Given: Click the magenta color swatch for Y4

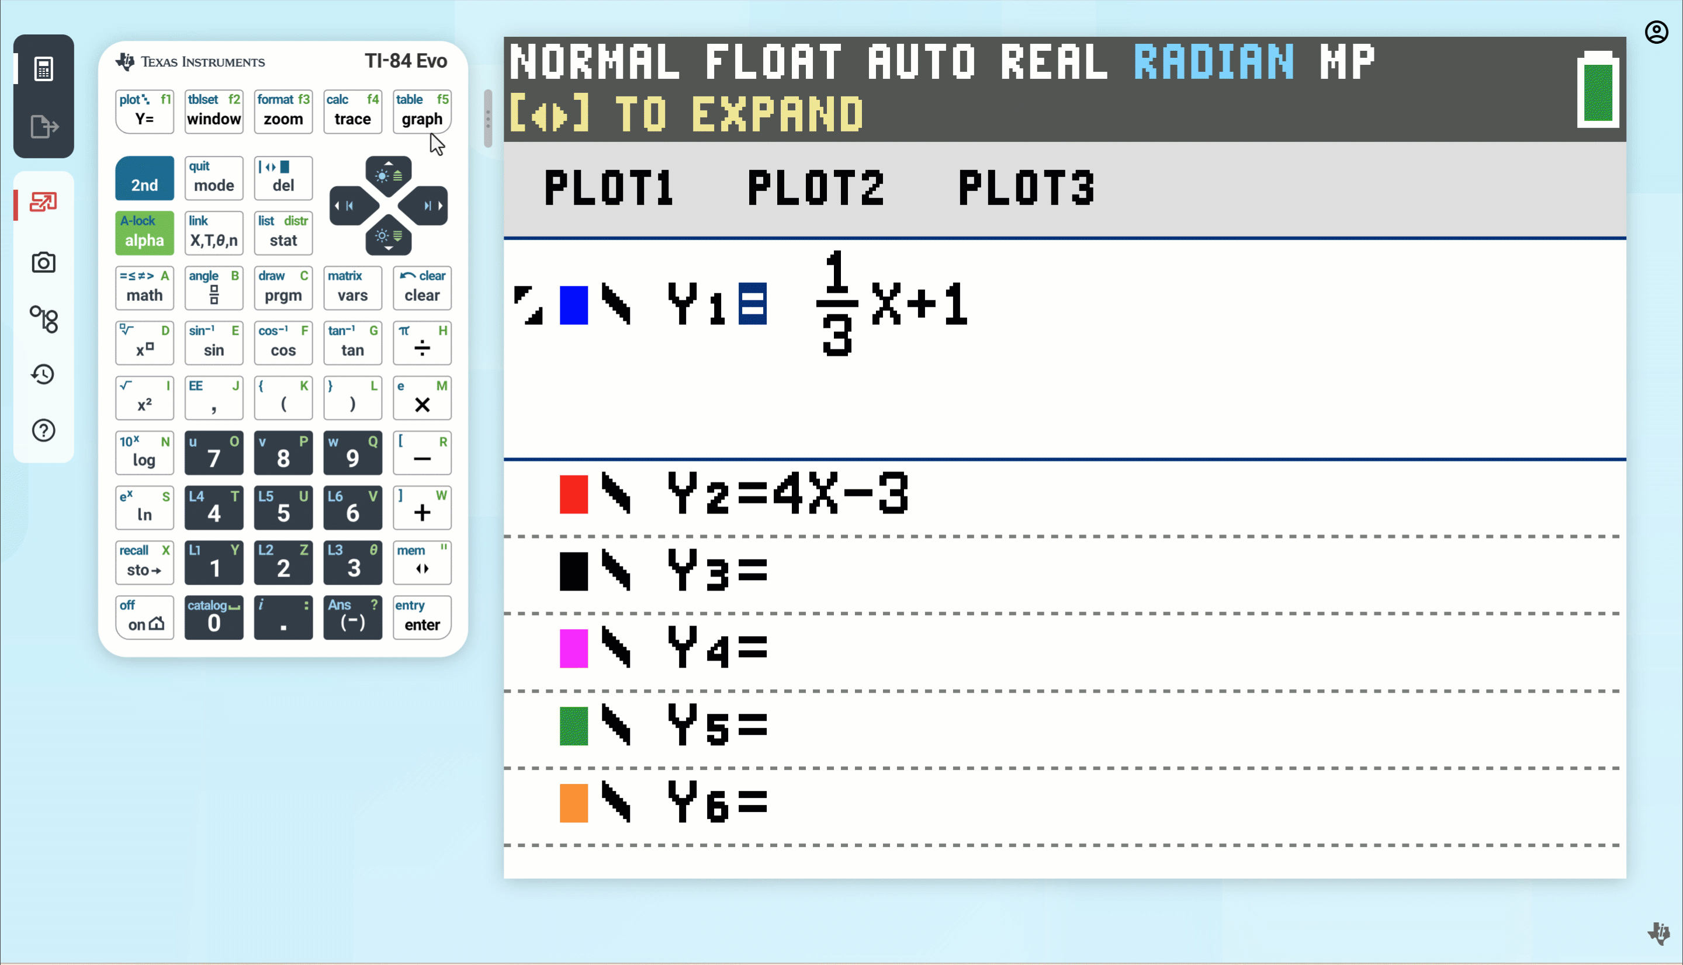Looking at the screenshot, I should pyautogui.click(x=573, y=649).
